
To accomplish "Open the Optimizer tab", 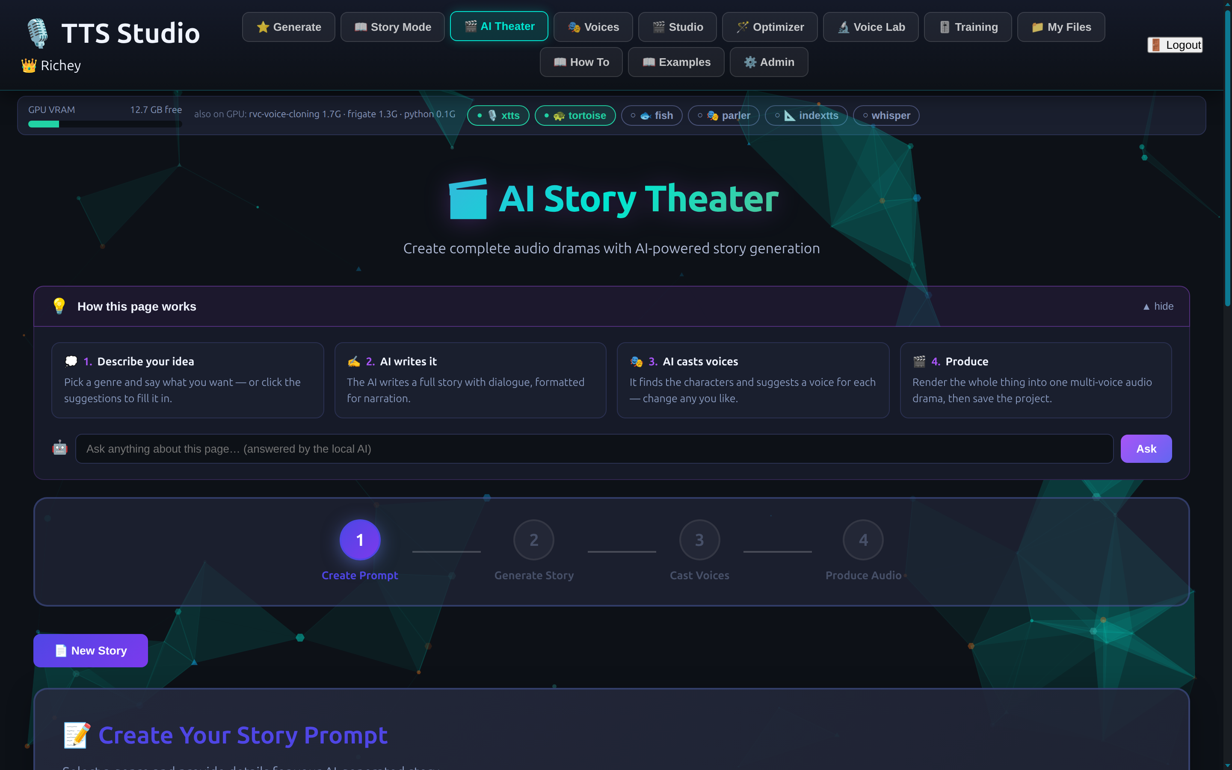I will tap(770, 27).
